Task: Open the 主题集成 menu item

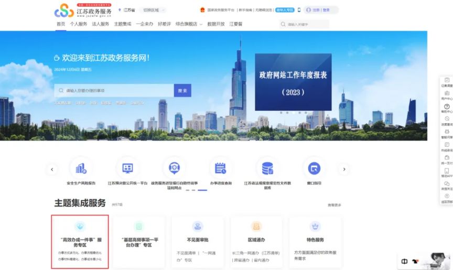Action: (x=123, y=24)
